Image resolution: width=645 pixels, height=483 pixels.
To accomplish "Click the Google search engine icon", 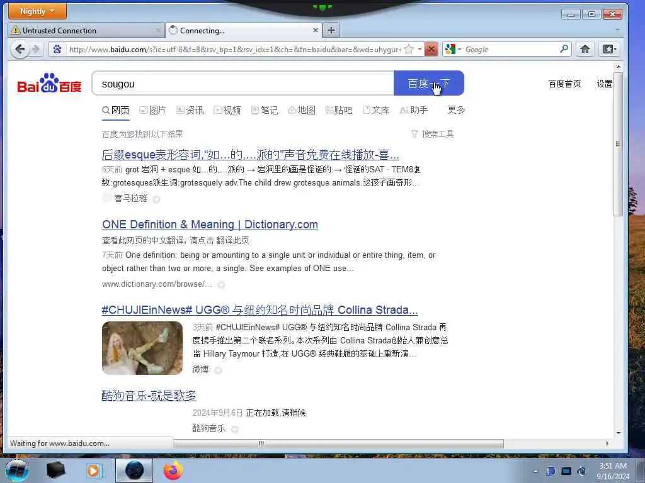I will pyautogui.click(x=450, y=49).
